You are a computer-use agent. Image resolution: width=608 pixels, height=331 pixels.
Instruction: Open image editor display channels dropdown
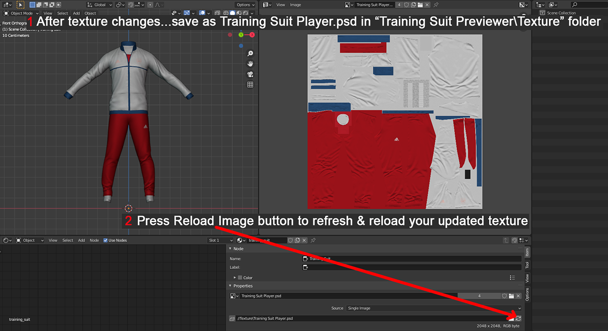(523, 5)
